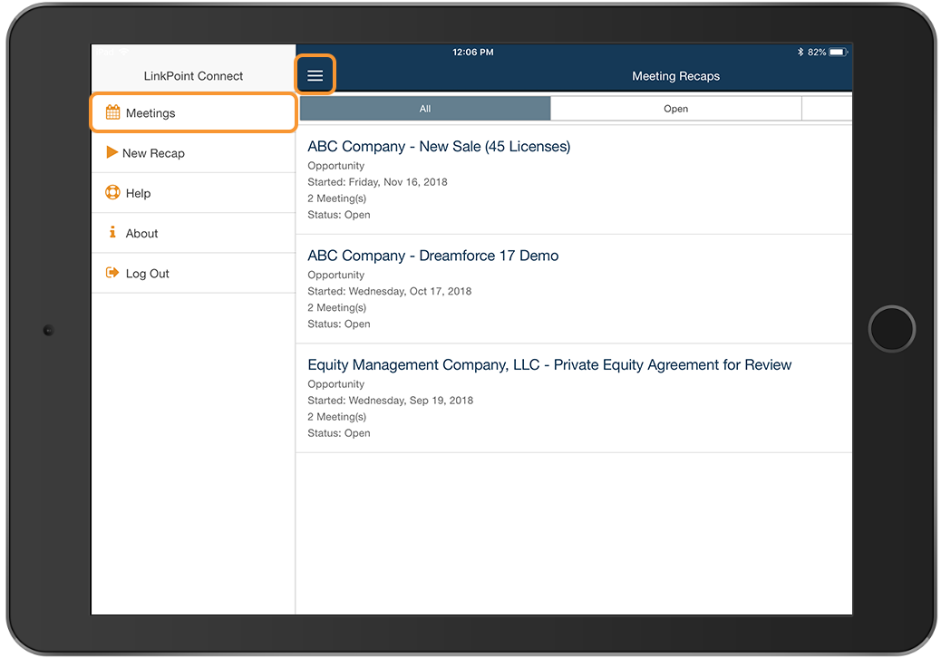
Task: Tap the iPad home button
Action: [892, 329]
